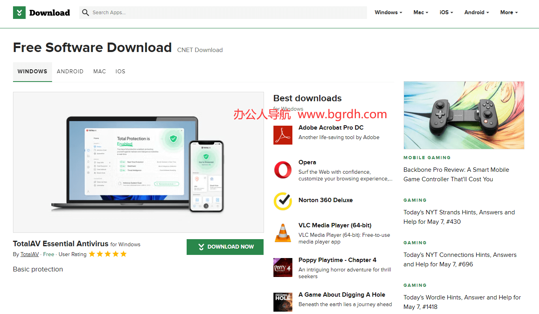
Task: Click the mobile game controller image
Action: [464, 115]
